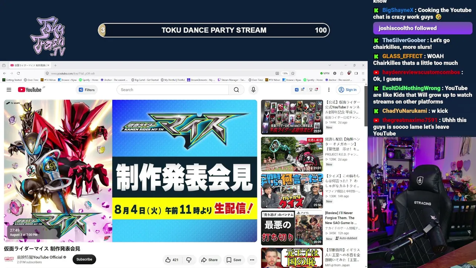Click the 2.01M subscribers count
Screen dimensions: 476x268
tap(29, 262)
